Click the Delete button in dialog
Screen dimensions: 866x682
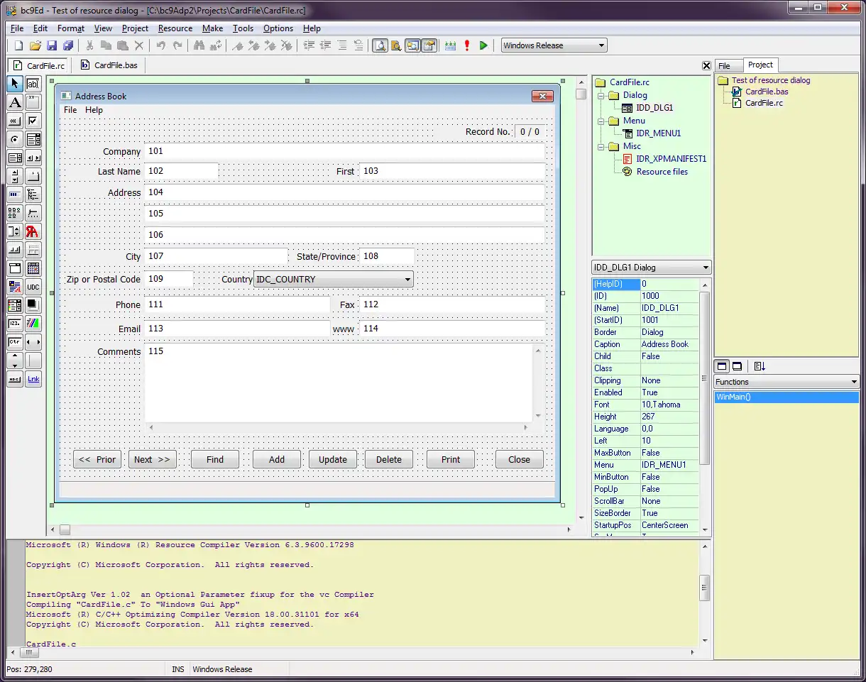pos(389,459)
